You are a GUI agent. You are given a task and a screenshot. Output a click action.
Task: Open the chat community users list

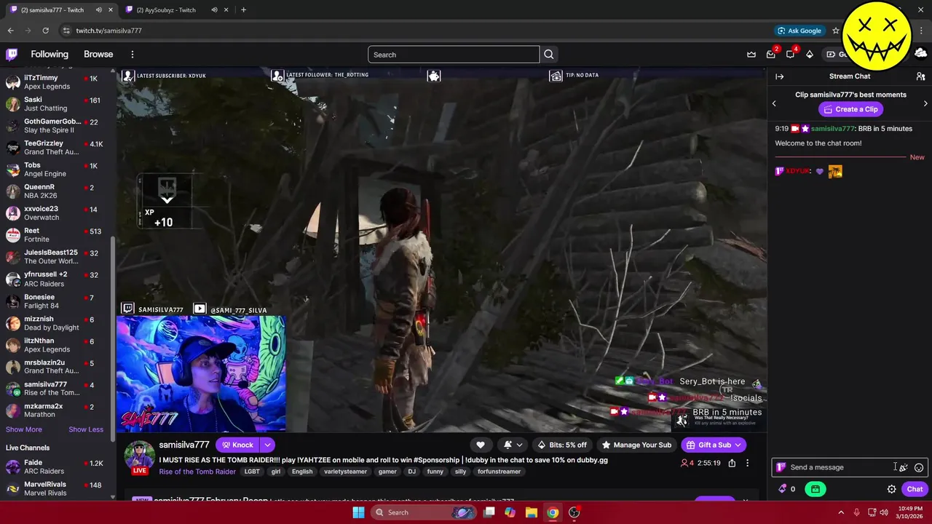click(920, 76)
